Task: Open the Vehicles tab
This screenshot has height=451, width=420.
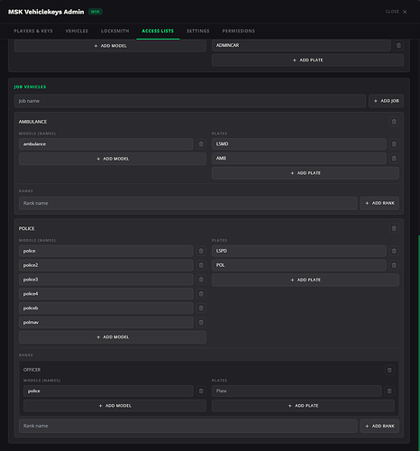Action: (x=77, y=31)
